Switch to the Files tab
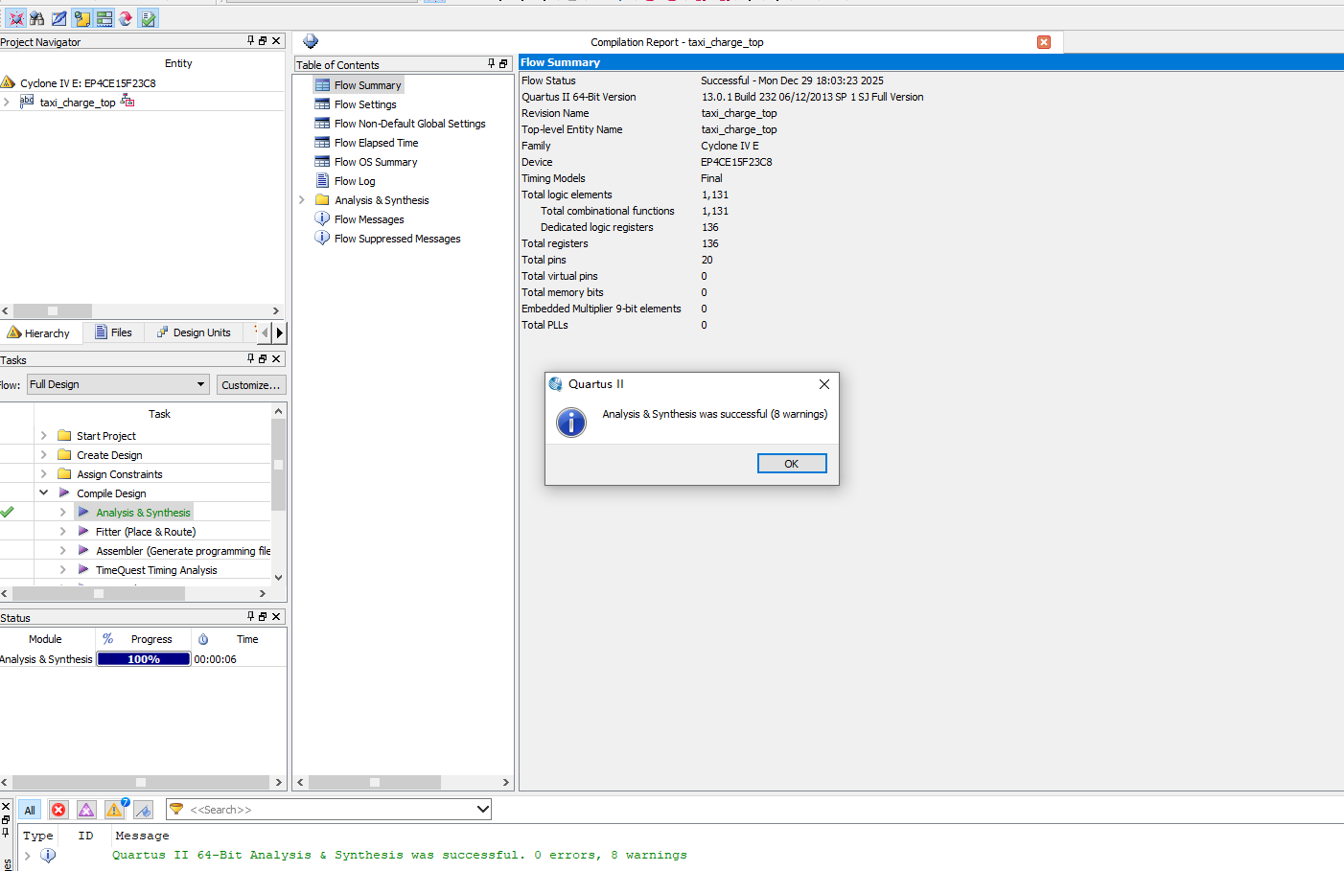The width and height of the screenshot is (1344, 871). coord(114,332)
